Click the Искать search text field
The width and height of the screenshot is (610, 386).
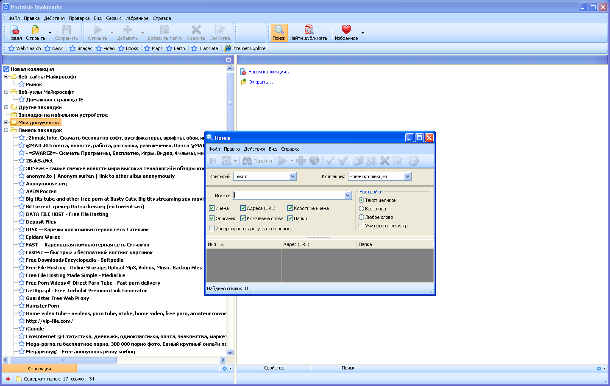coord(289,196)
